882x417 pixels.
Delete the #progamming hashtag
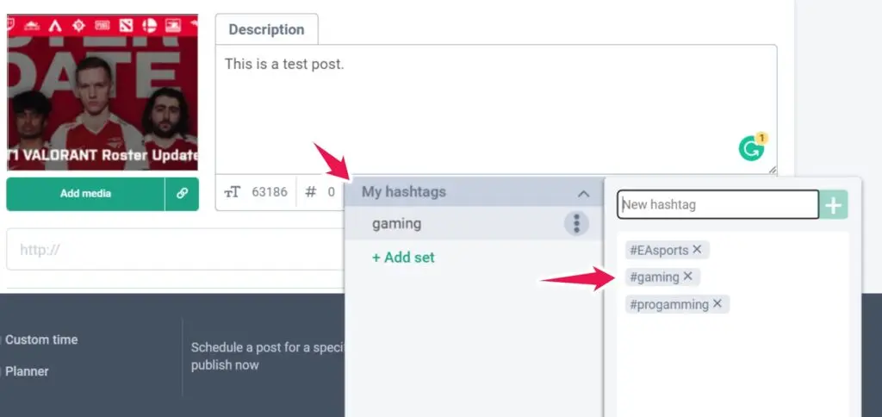(717, 304)
